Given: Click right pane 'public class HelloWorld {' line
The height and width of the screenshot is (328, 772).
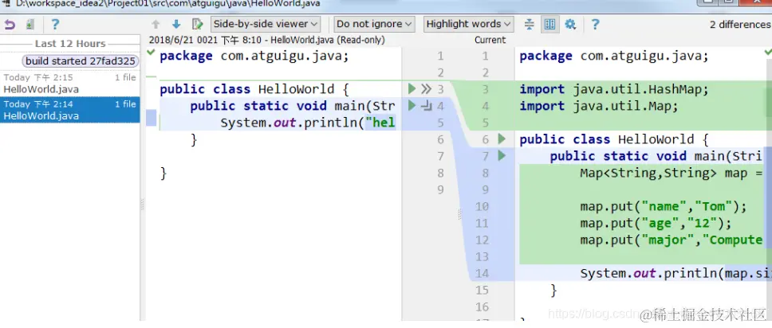Looking at the screenshot, I should [614, 139].
